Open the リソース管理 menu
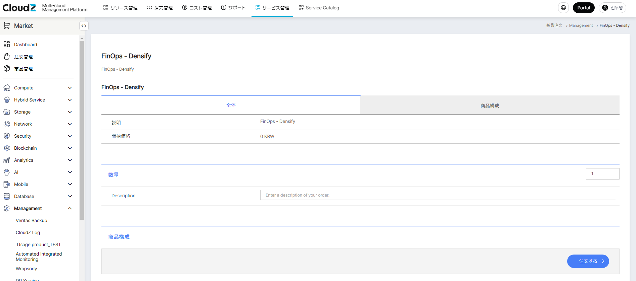This screenshot has width=636, height=281. point(120,8)
